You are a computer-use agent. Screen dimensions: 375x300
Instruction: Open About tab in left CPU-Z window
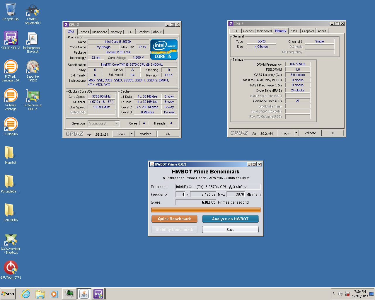click(x=157, y=32)
